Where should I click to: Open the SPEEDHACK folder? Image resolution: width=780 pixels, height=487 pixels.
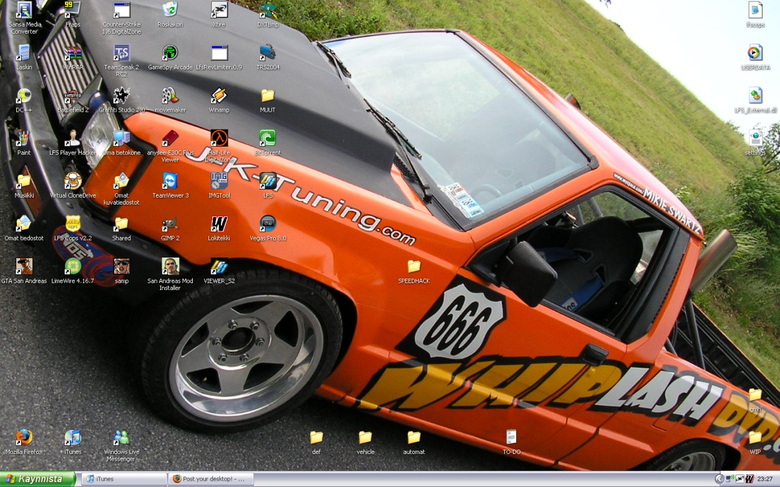pos(414,267)
